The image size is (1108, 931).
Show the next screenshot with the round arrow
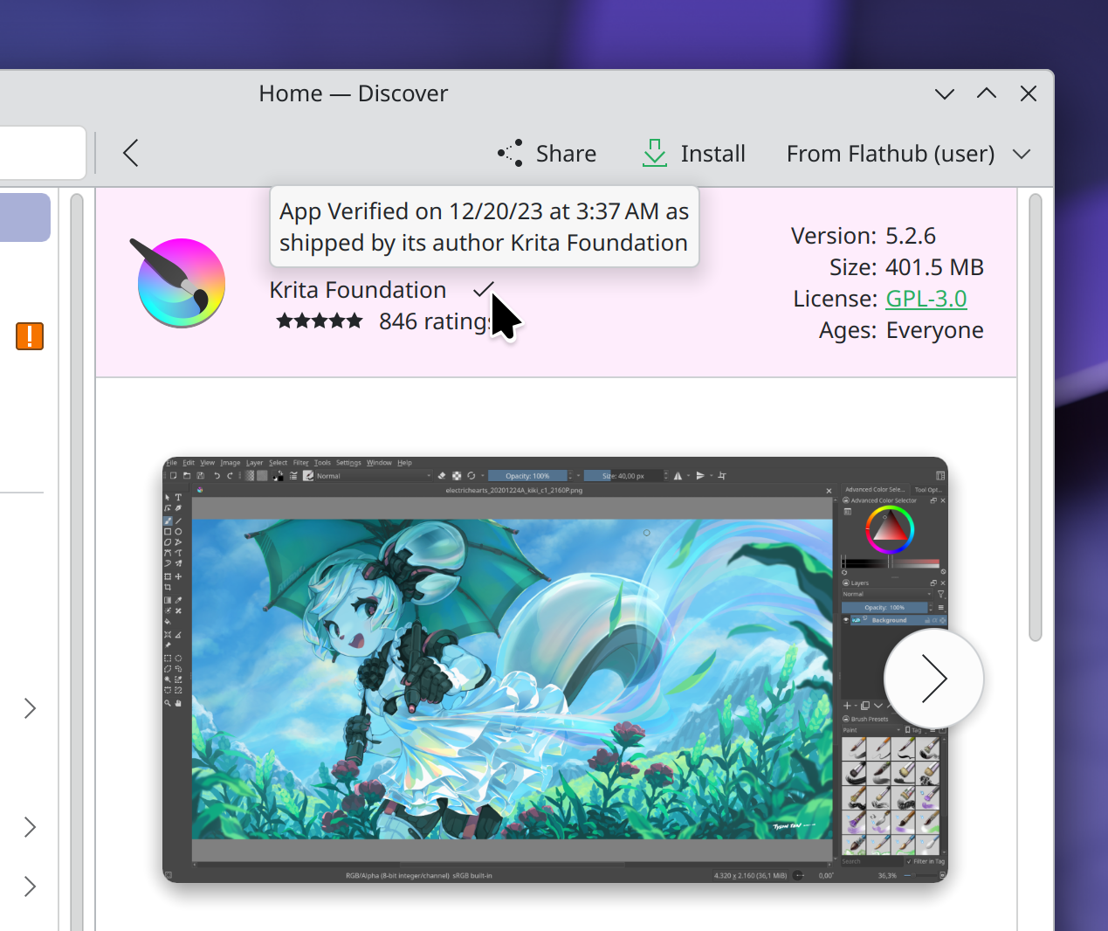933,678
